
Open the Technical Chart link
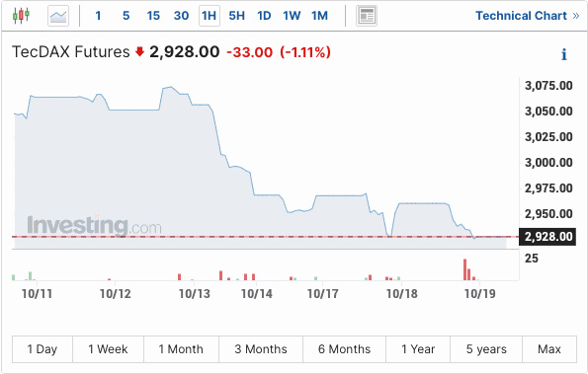(x=528, y=16)
